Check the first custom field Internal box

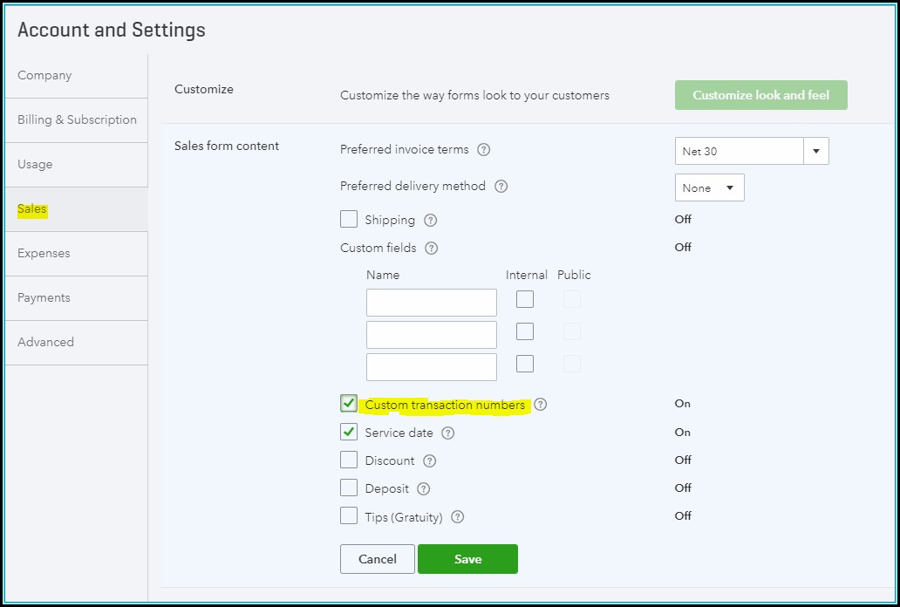pos(525,300)
